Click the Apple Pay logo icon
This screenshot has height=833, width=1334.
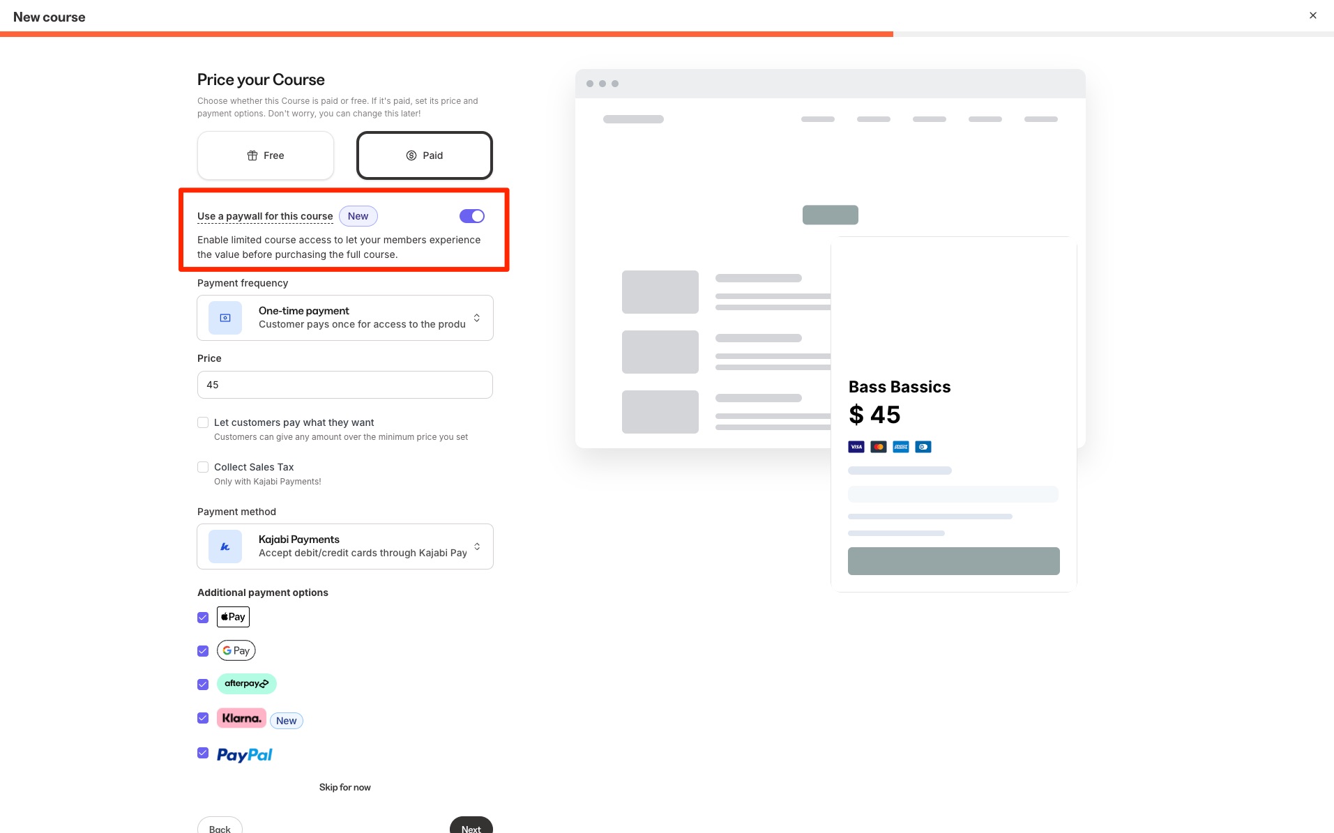233,617
